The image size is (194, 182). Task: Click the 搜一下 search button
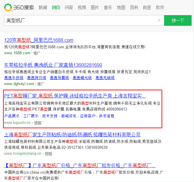click(x=178, y=20)
